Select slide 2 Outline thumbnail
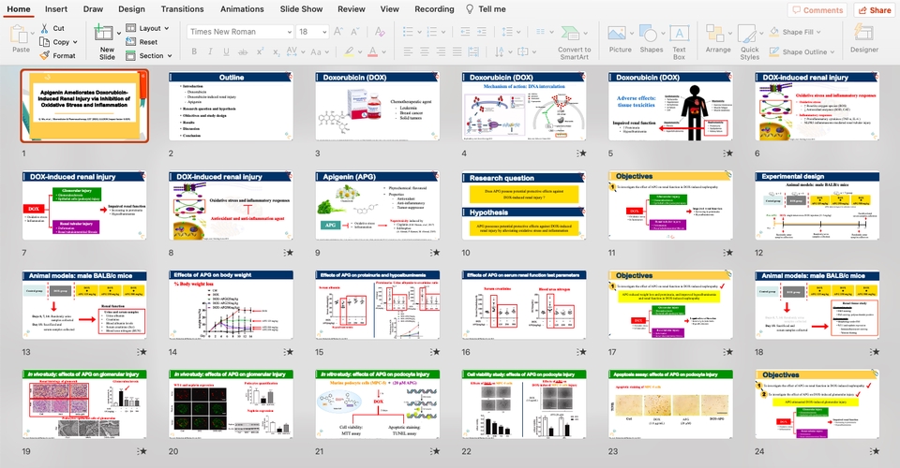 click(x=231, y=106)
